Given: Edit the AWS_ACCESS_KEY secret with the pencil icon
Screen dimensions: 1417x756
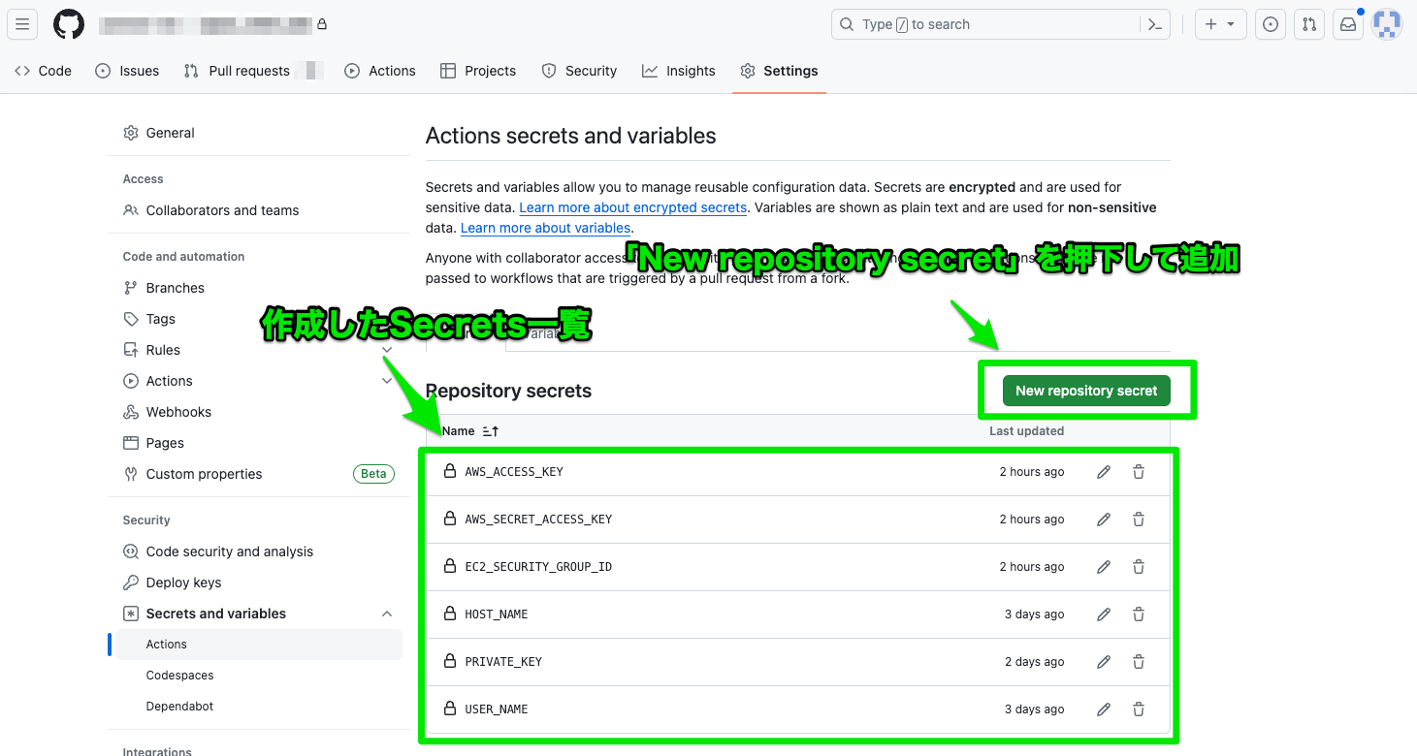Looking at the screenshot, I should point(1103,472).
